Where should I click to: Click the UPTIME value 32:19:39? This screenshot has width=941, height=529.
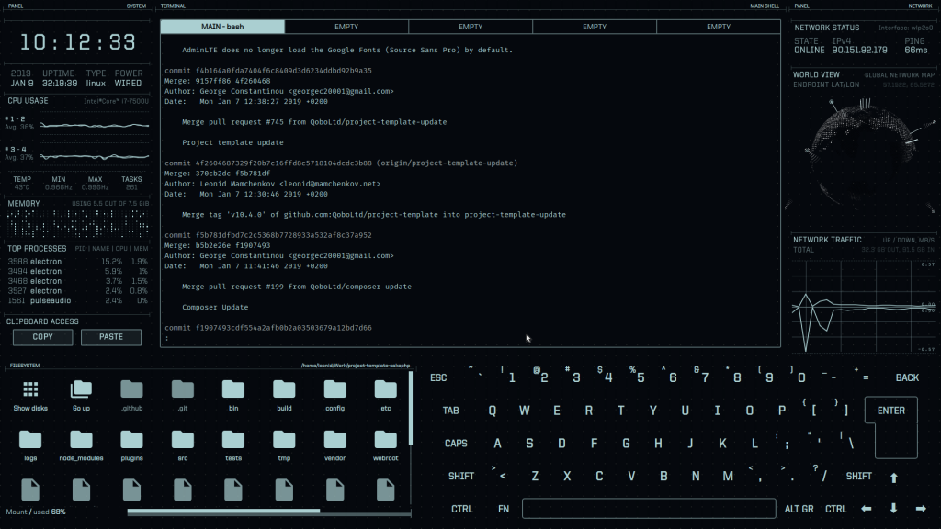click(60, 84)
